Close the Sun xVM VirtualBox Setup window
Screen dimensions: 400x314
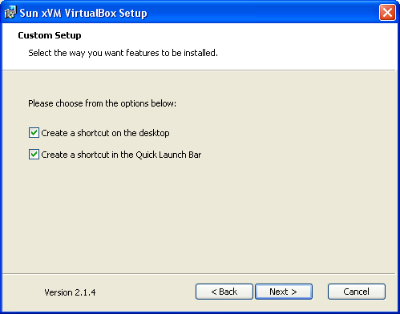point(387,12)
